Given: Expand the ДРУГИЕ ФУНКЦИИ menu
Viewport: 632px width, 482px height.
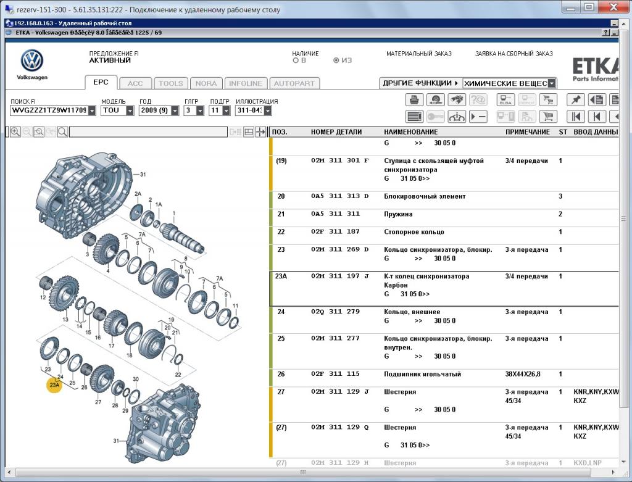Looking at the screenshot, I should tap(420, 83).
